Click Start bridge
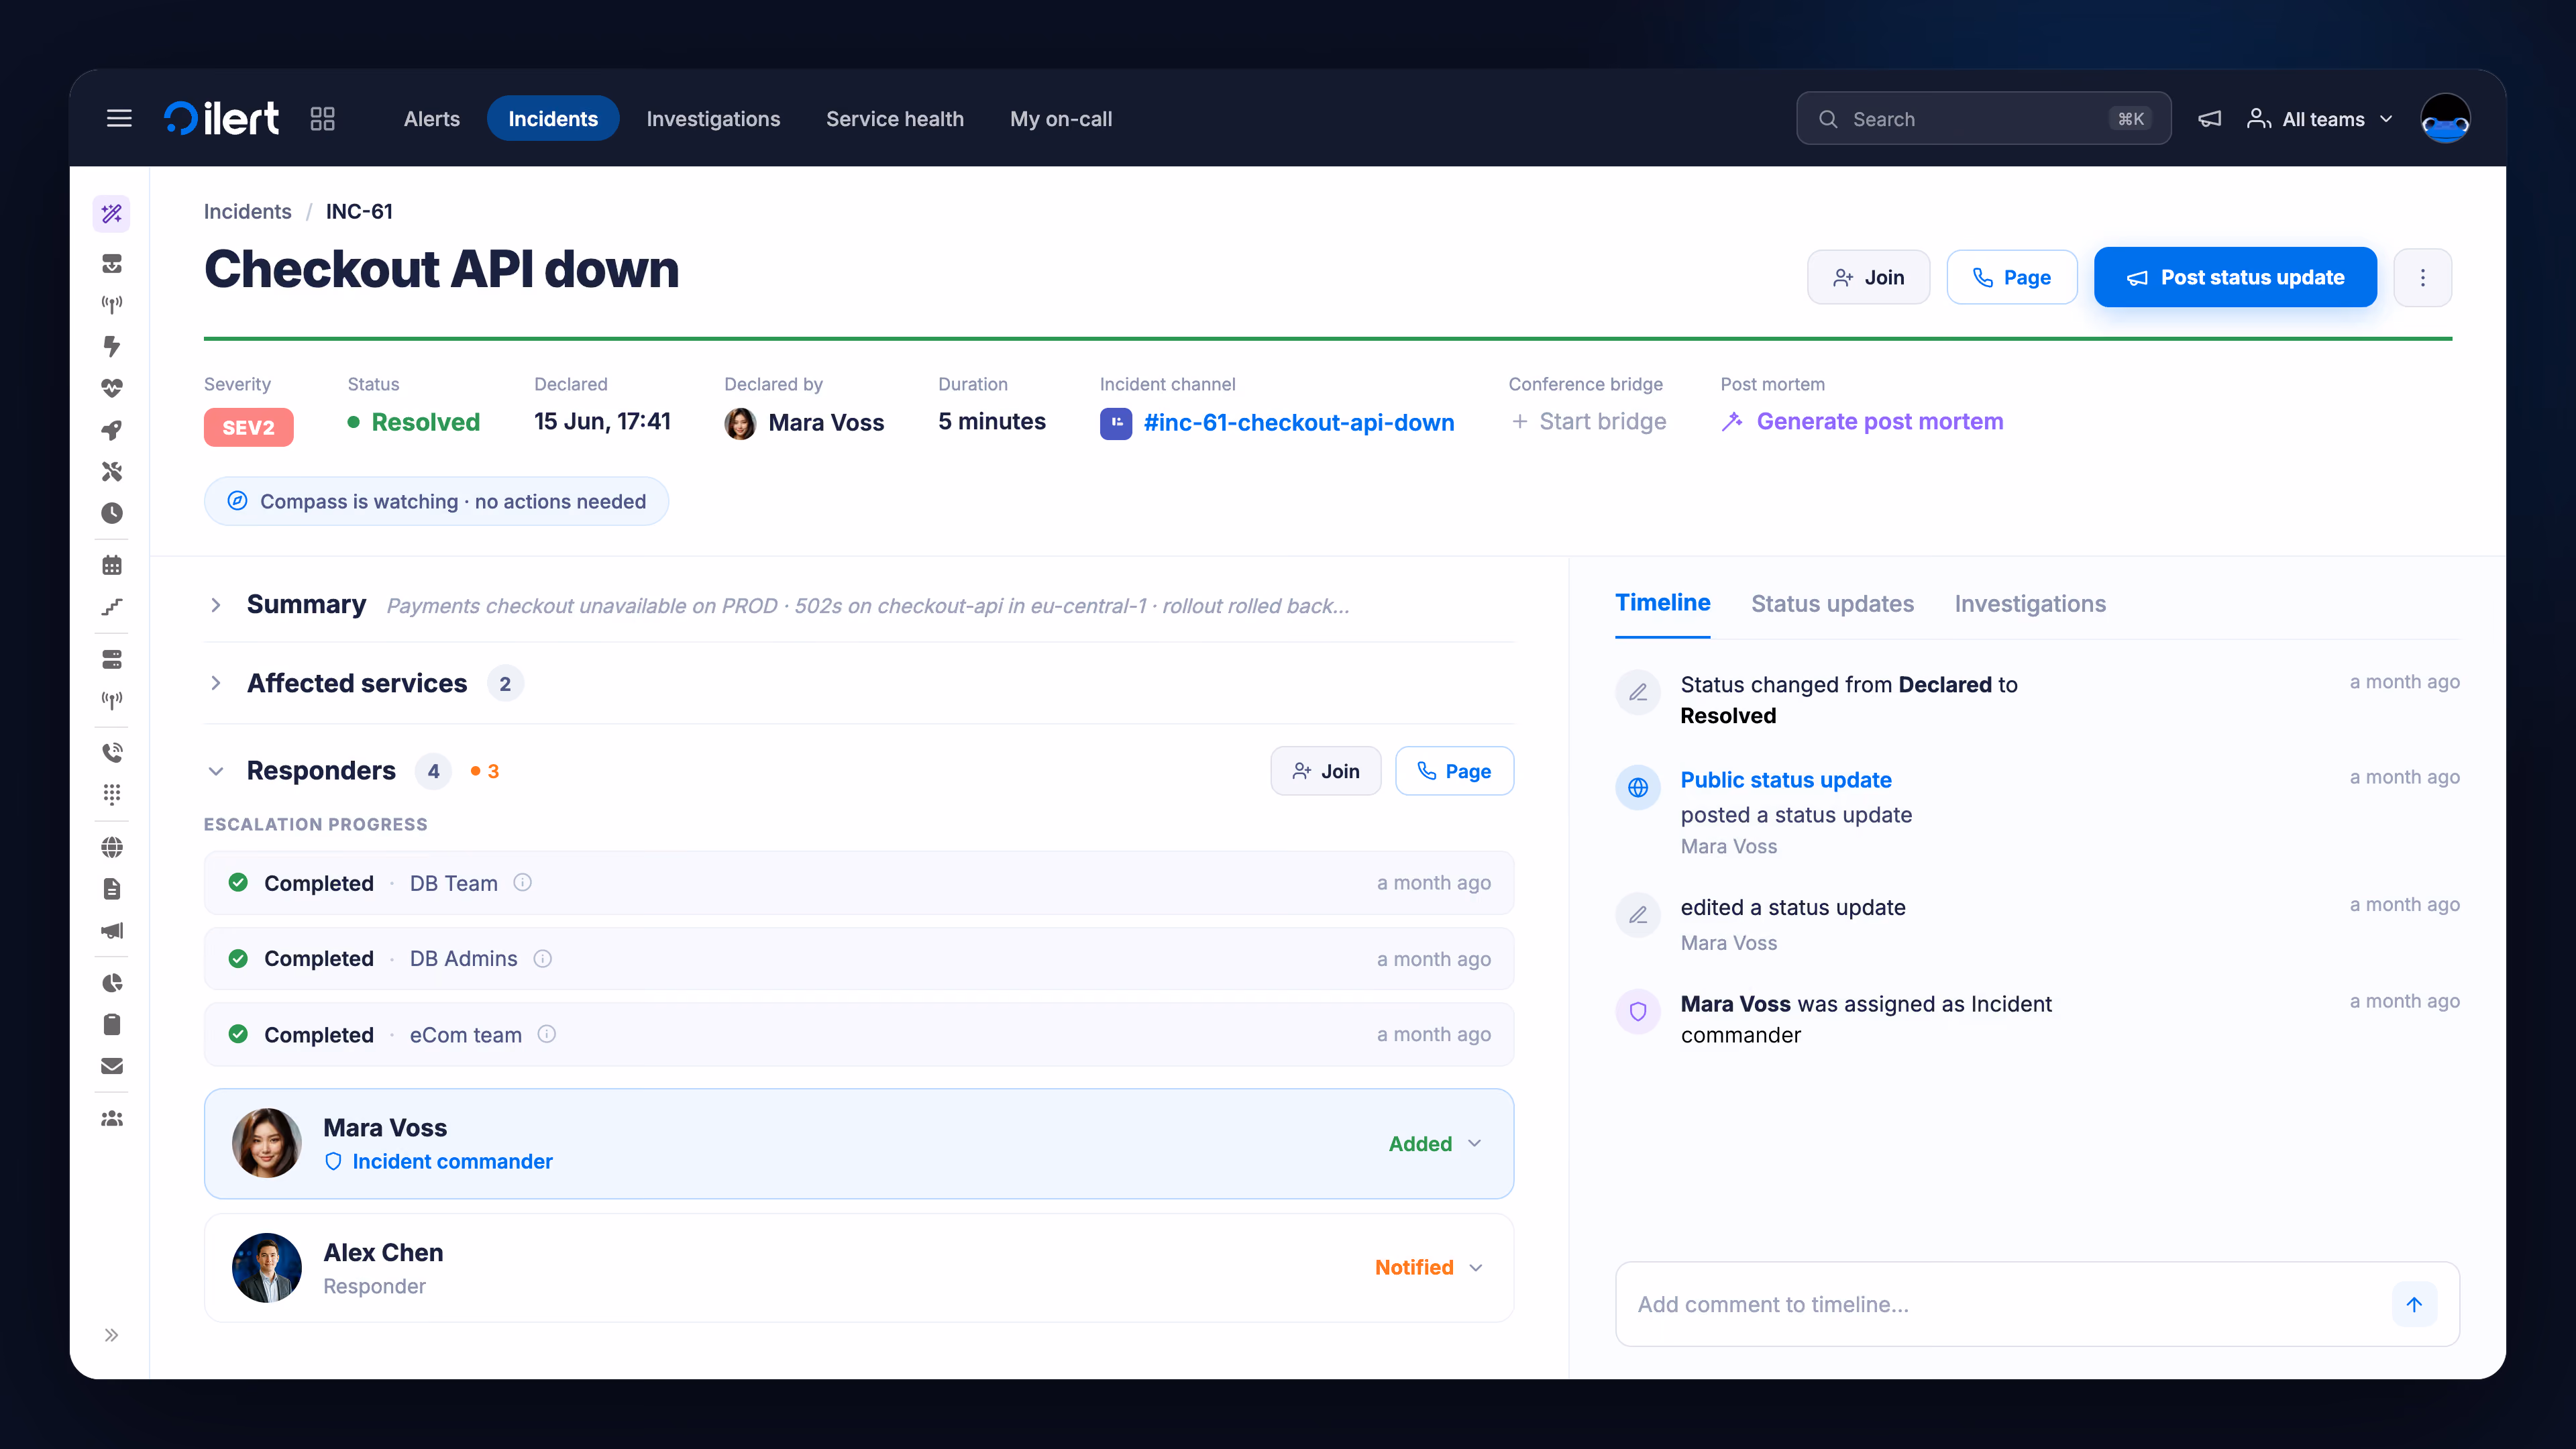 (1588, 421)
